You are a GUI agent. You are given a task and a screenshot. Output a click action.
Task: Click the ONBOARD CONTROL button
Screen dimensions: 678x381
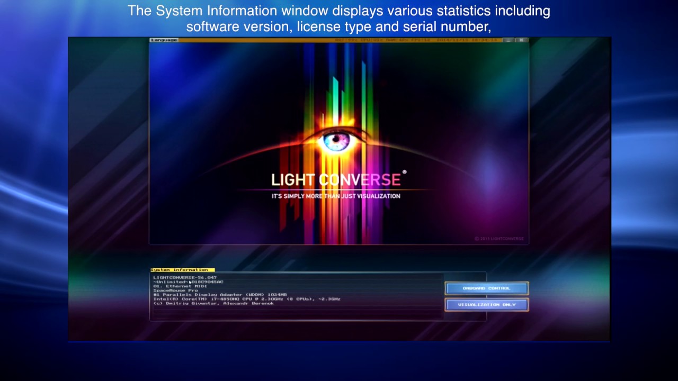[487, 288]
